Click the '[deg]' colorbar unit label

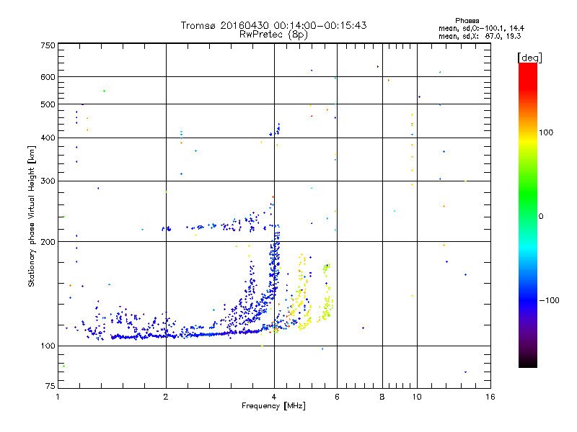(x=529, y=58)
